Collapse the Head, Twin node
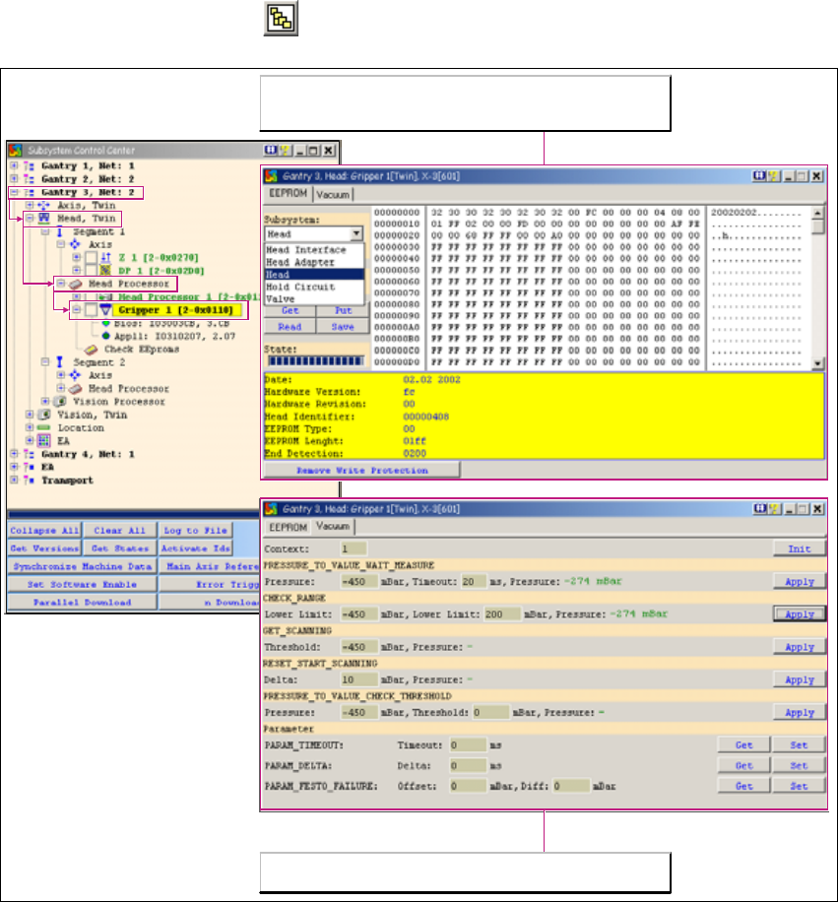 [x=30, y=218]
